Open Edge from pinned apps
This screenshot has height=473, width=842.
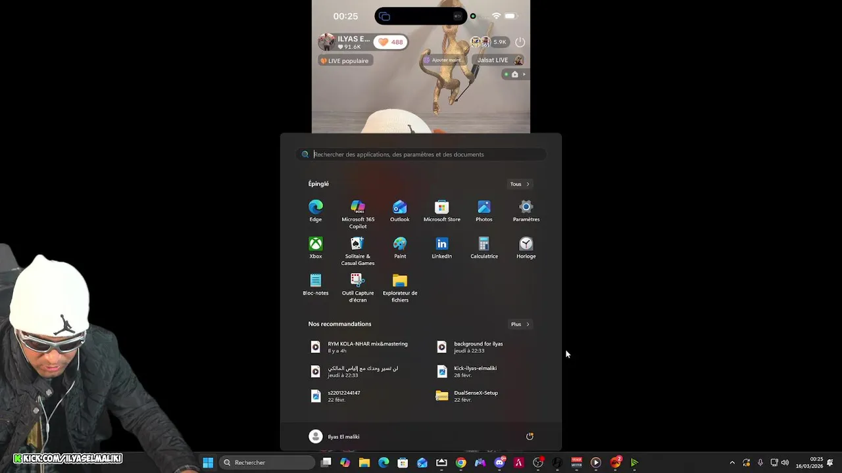point(316,211)
